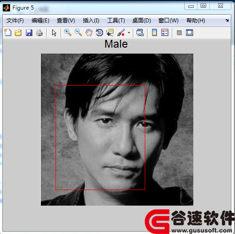Print the figure with the printer icon

point(39,33)
